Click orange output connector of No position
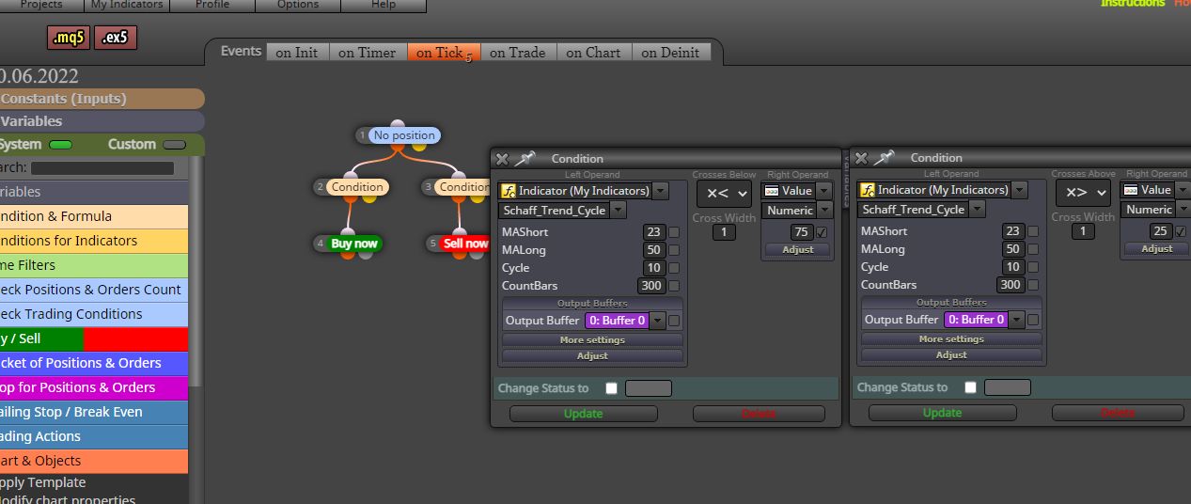This screenshot has width=1191, height=504. coord(397,147)
